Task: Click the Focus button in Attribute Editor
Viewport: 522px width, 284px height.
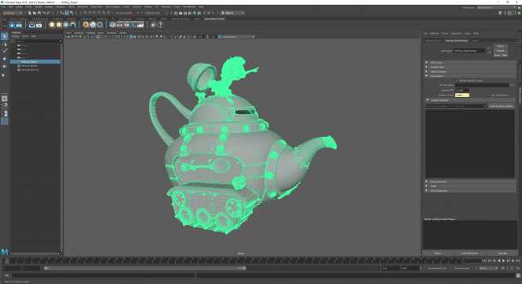Action: pos(500,46)
